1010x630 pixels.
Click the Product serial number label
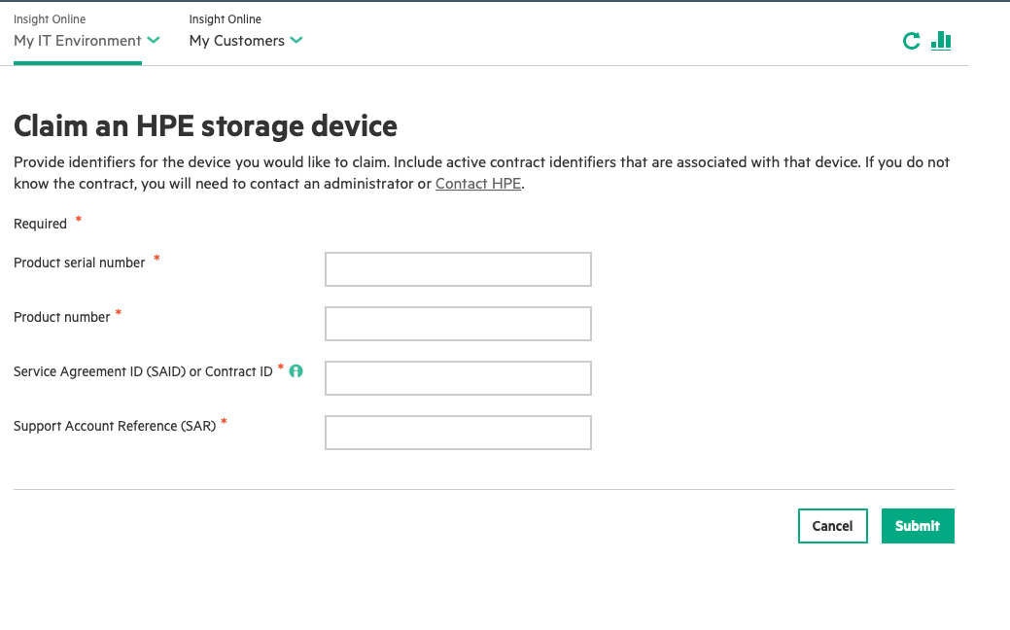click(80, 262)
